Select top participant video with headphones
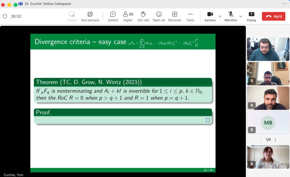This screenshot has width=290, height=177. [x=268, y=49]
